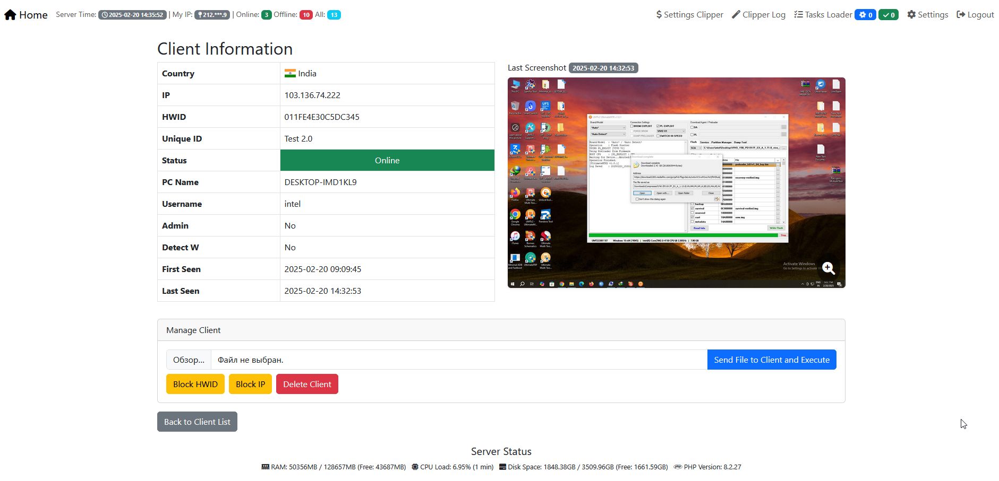Click the "Manage Client" panel header
999x481 pixels.
point(501,330)
